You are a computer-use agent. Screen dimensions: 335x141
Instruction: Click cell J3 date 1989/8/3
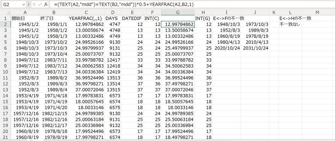[255, 30]
